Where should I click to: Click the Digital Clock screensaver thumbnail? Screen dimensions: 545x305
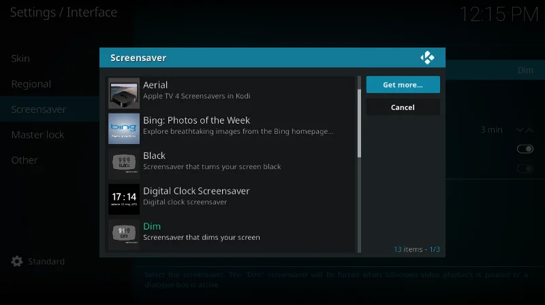[x=124, y=199]
